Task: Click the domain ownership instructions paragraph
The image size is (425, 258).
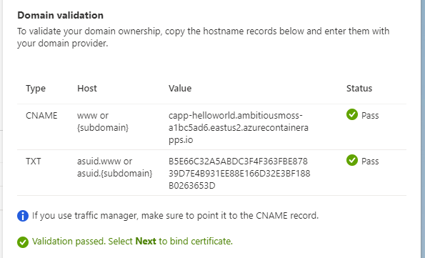Action: pos(204,37)
